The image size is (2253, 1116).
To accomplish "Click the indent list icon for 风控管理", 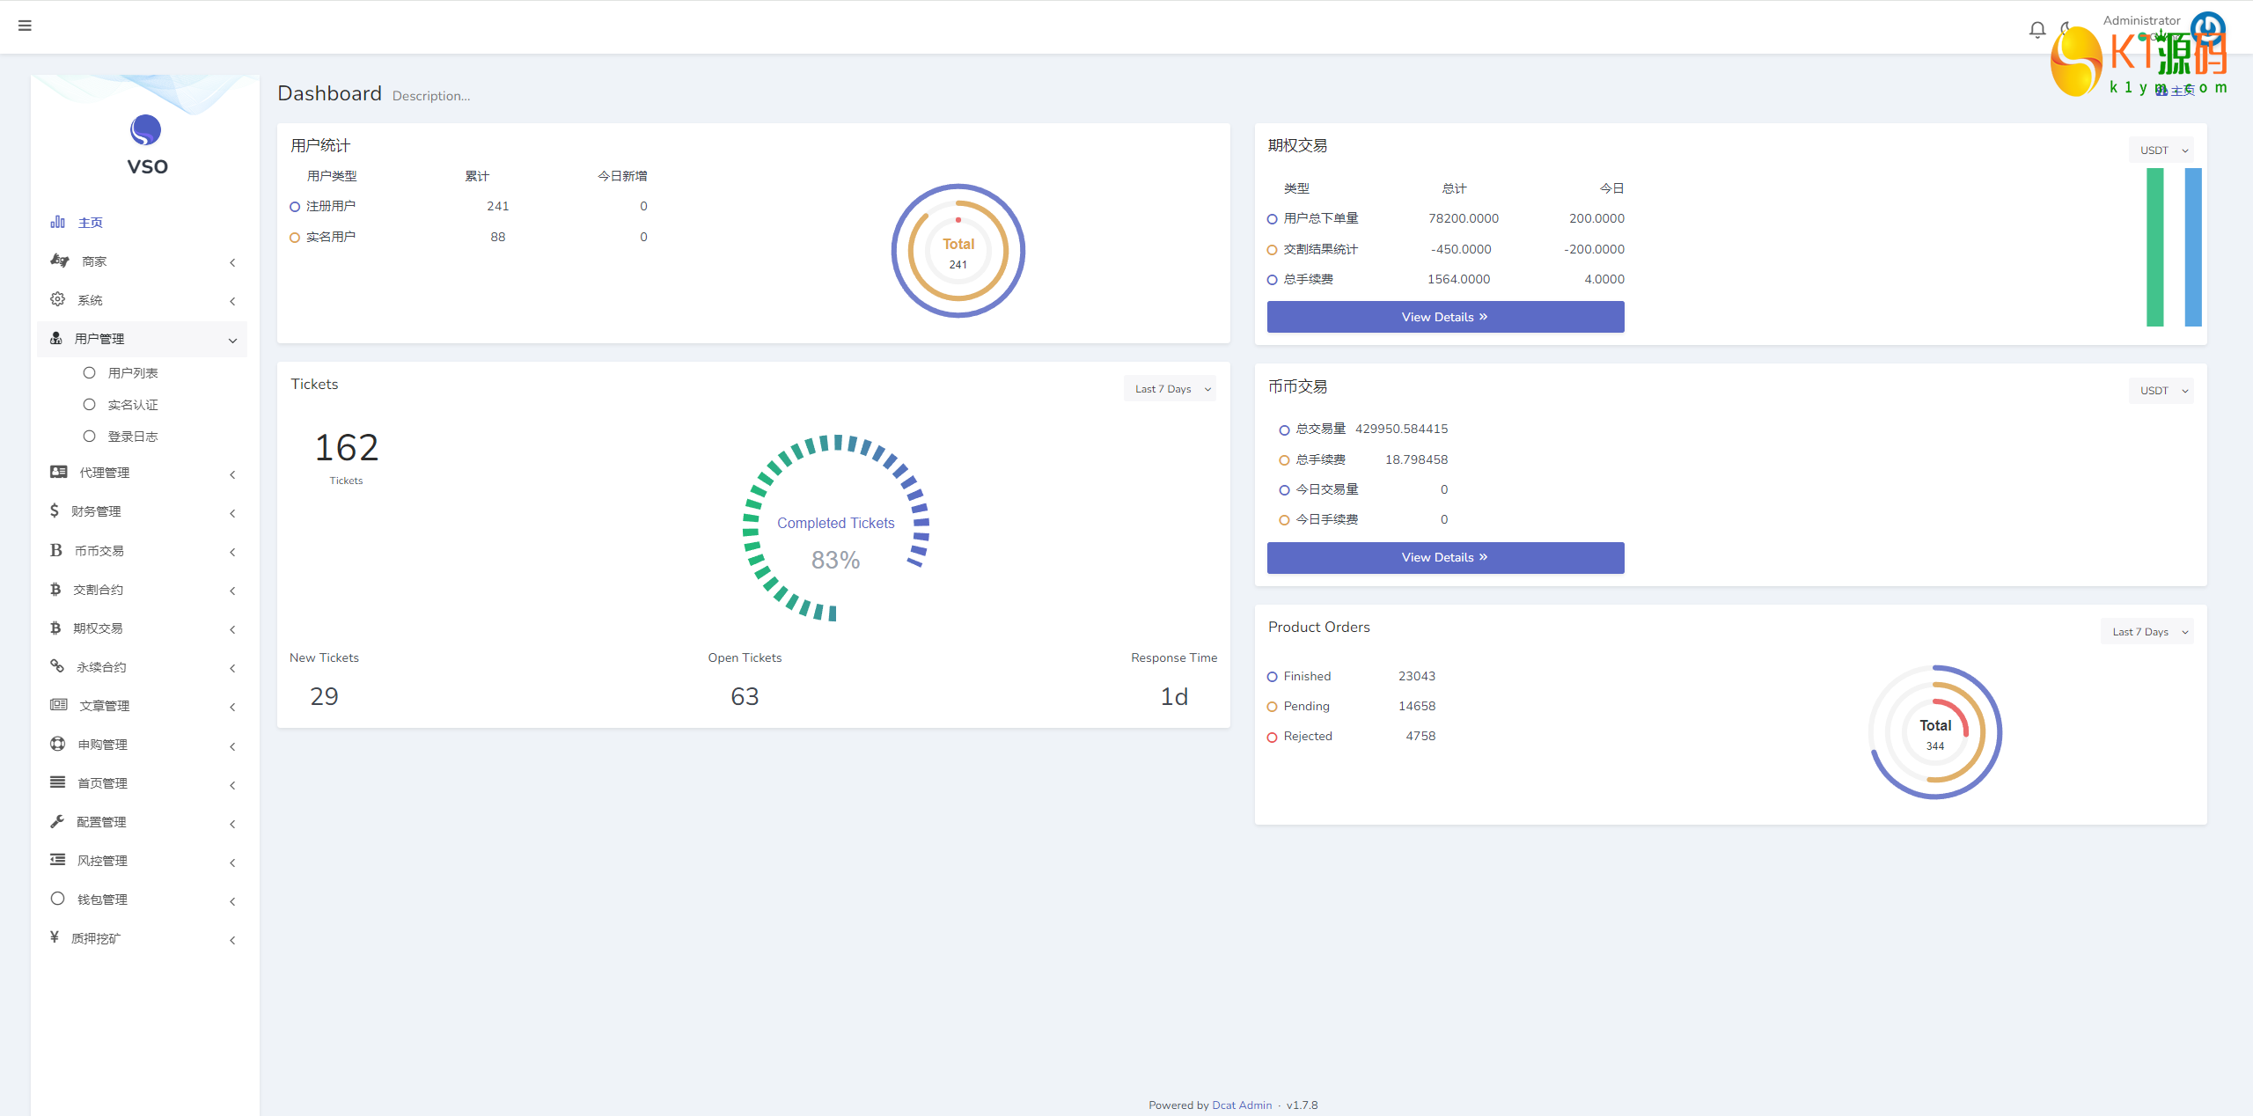I will [x=58, y=860].
